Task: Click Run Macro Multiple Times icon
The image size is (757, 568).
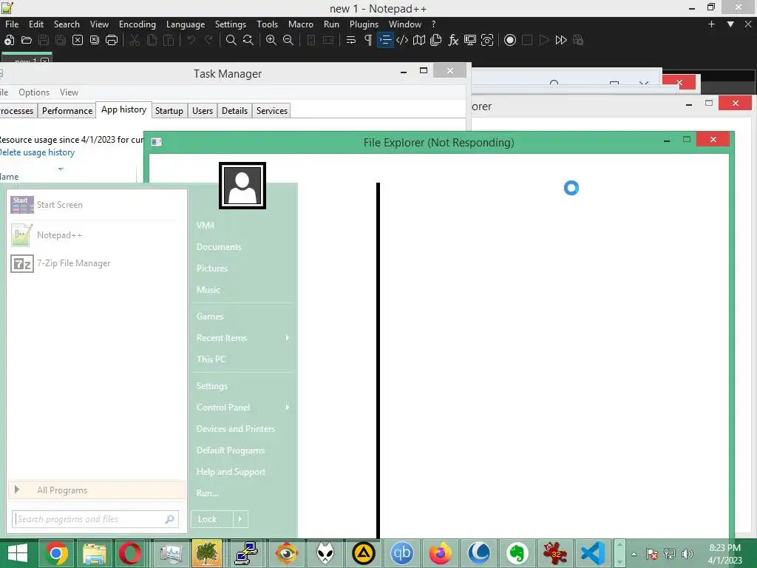Action: (561, 40)
